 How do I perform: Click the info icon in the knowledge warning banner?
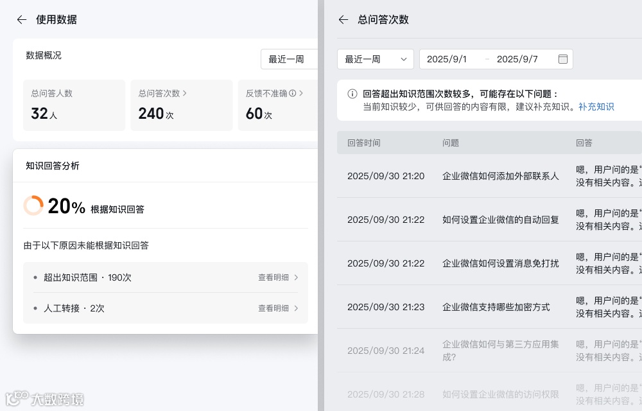click(x=352, y=94)
